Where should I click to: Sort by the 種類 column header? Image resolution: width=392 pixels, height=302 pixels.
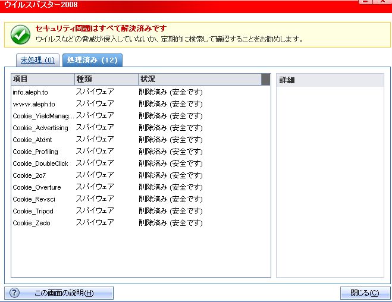tap(106, 79)
